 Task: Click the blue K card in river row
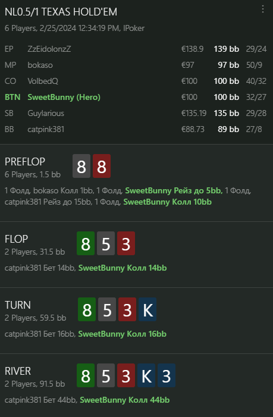pyautogui.click(x=146, y=375)
